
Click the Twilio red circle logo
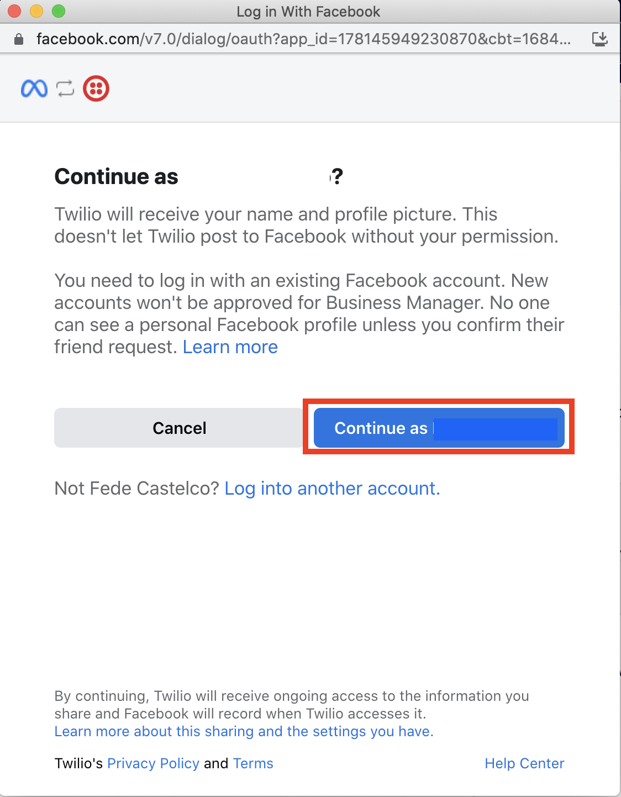(96, 88)
